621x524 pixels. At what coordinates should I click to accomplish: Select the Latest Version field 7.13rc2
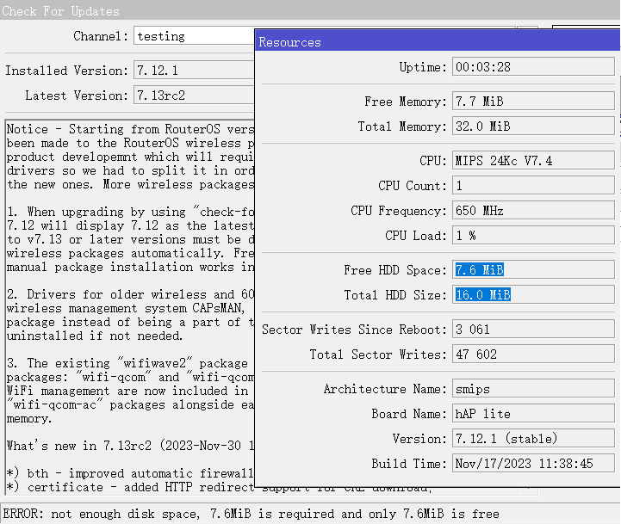click(x=194, y=96)
